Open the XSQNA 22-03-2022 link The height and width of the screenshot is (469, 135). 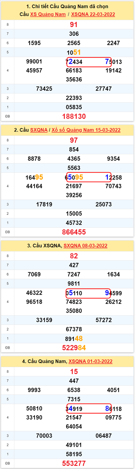(93, 14)
